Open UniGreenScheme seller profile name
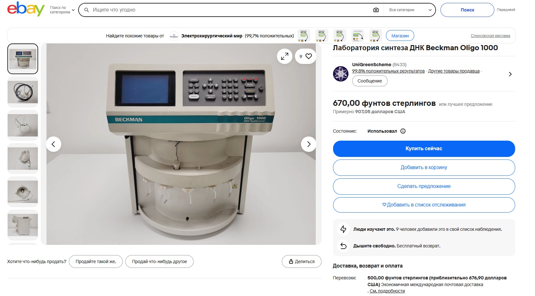535x296 pixels. pos(372,65)
